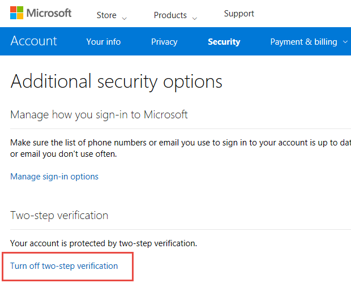Select the Security tab
This screenshot has height=283, width=351.
pos(224,42)
